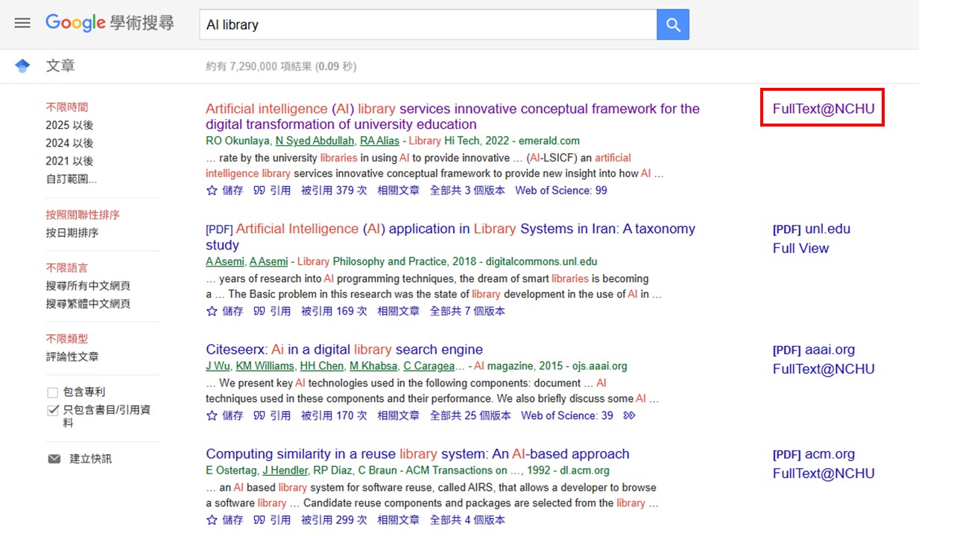
Task: Select the 不限類型 option
Action: [67, 339]
